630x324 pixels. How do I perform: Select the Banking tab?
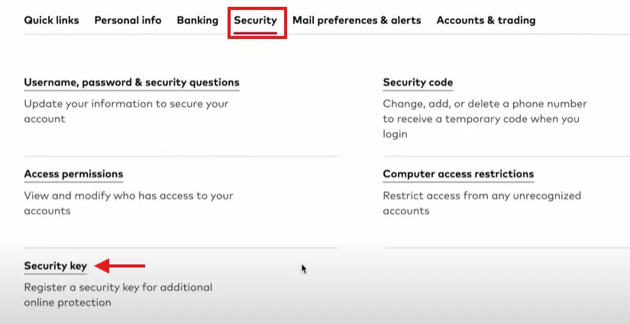point(197,21)
